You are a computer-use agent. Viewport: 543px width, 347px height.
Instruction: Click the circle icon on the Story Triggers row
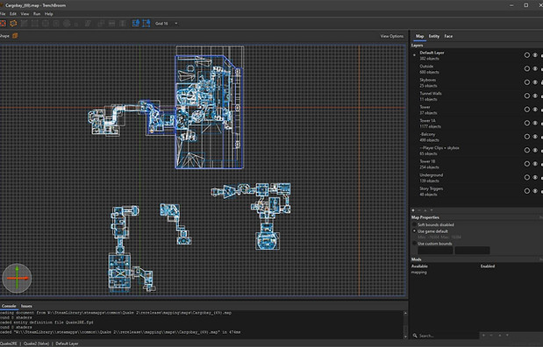coord(526,191)
